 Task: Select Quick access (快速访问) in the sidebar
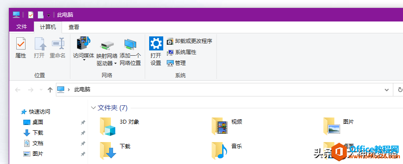click(x=36, y=112)
